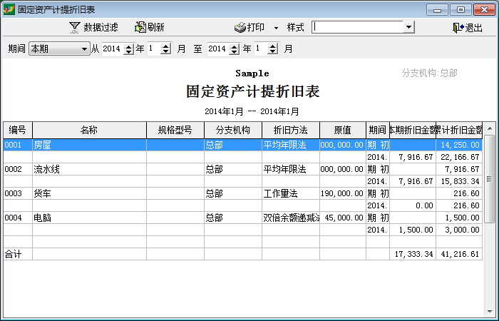Viewport: 499px width, 321px height.
Task: Adjust the start year 2014 spinner
Action: (x=128, y=49)
